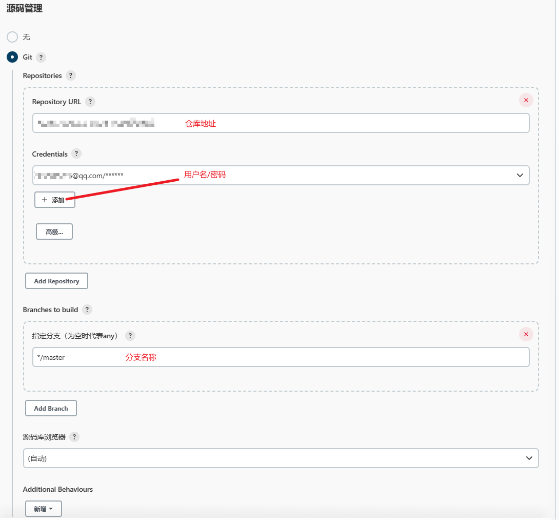Open the 源码库浏览器 dropdown
Viewport: 559px width, 520px height.
(281, 458)
